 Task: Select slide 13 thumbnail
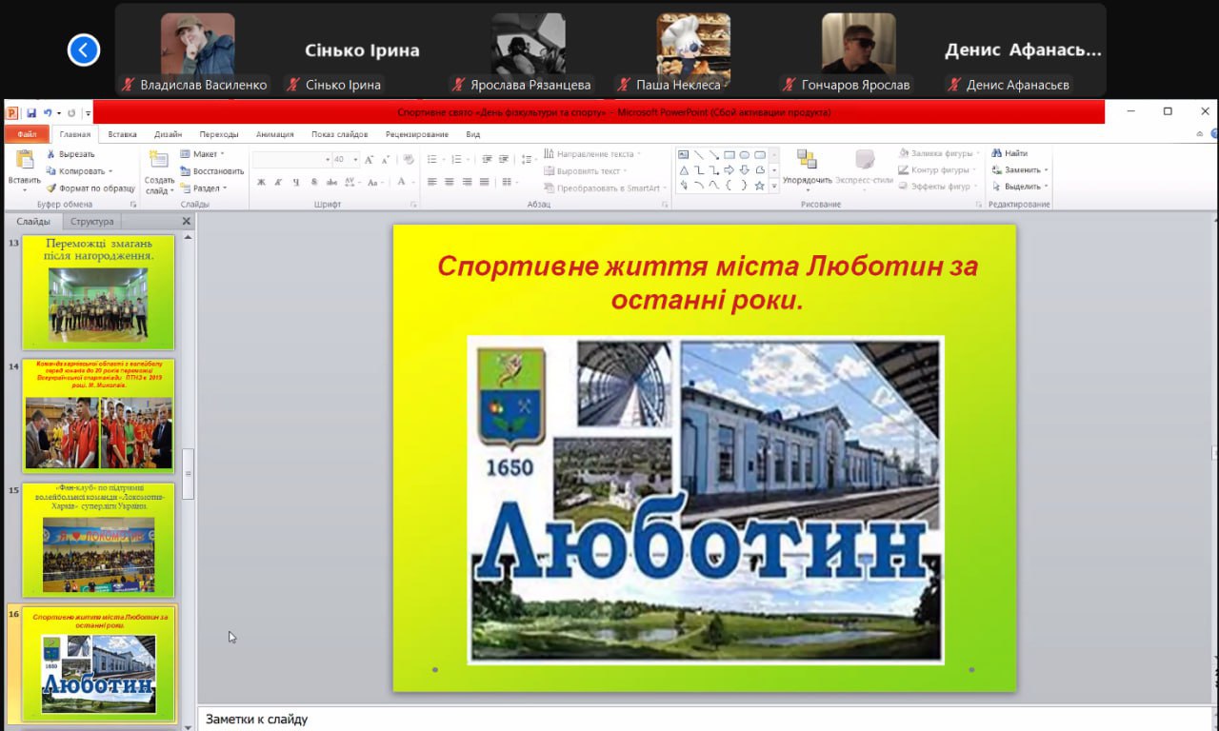point(98,291)
